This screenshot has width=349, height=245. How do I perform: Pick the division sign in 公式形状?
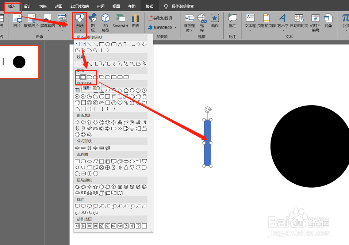point(96,148)
